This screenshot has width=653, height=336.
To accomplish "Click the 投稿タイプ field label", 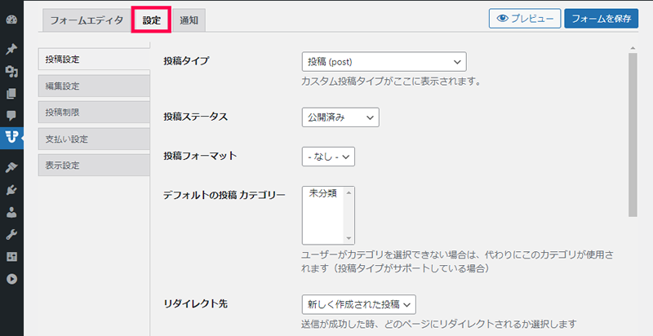I will click(x=186, y=60).
